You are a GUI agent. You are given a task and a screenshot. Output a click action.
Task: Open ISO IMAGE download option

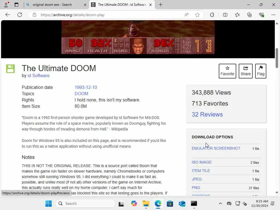[x=202, y=162]
